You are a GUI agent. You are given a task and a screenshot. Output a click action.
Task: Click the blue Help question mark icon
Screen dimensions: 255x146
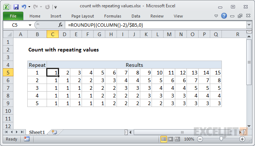tap(224, 16)
